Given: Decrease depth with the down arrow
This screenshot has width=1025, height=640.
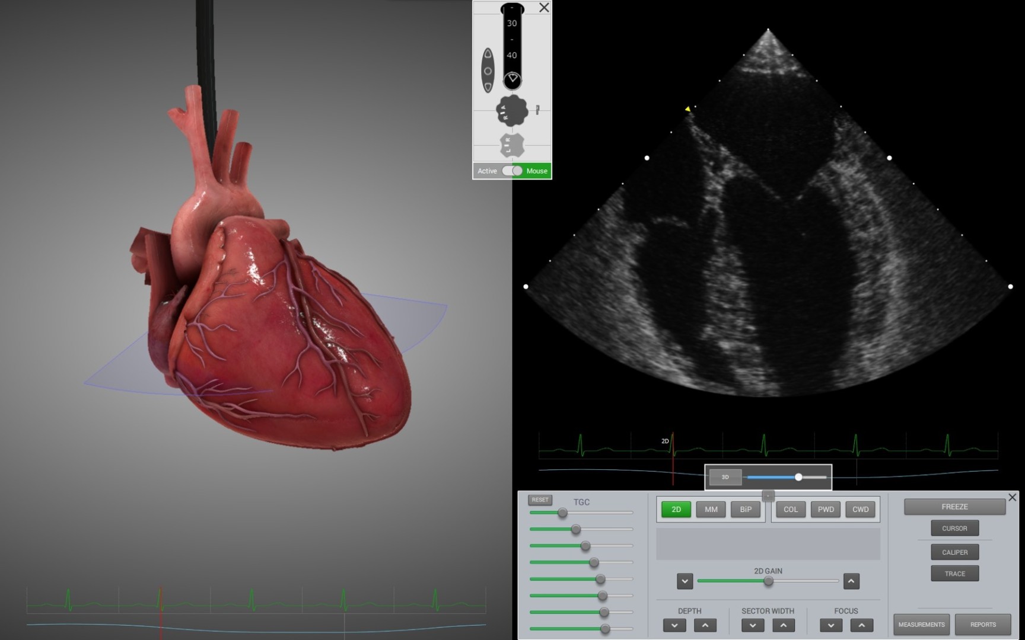Looking at the screenshot, I should (674, 625).
